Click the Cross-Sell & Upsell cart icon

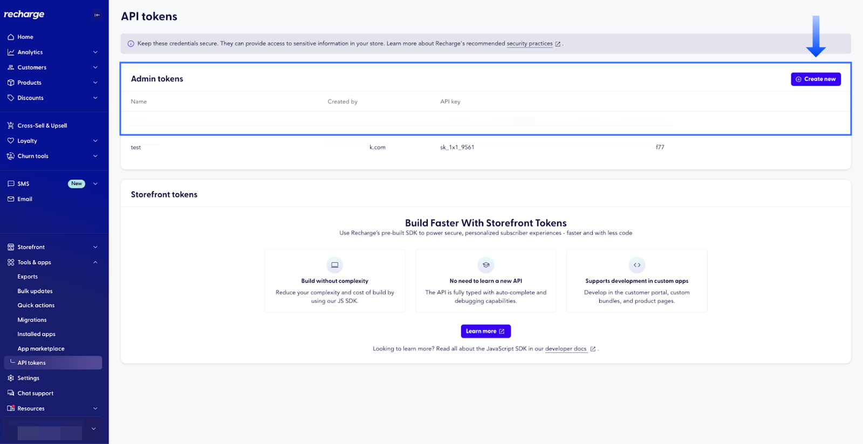click(11, 126)
